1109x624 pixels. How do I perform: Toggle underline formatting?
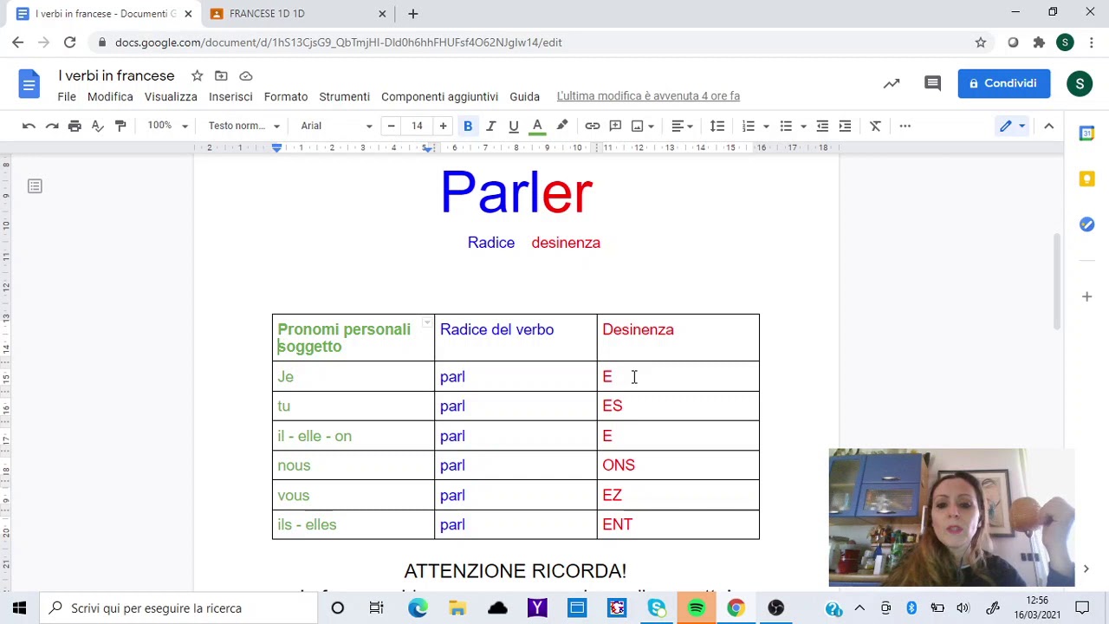point(514,126)
